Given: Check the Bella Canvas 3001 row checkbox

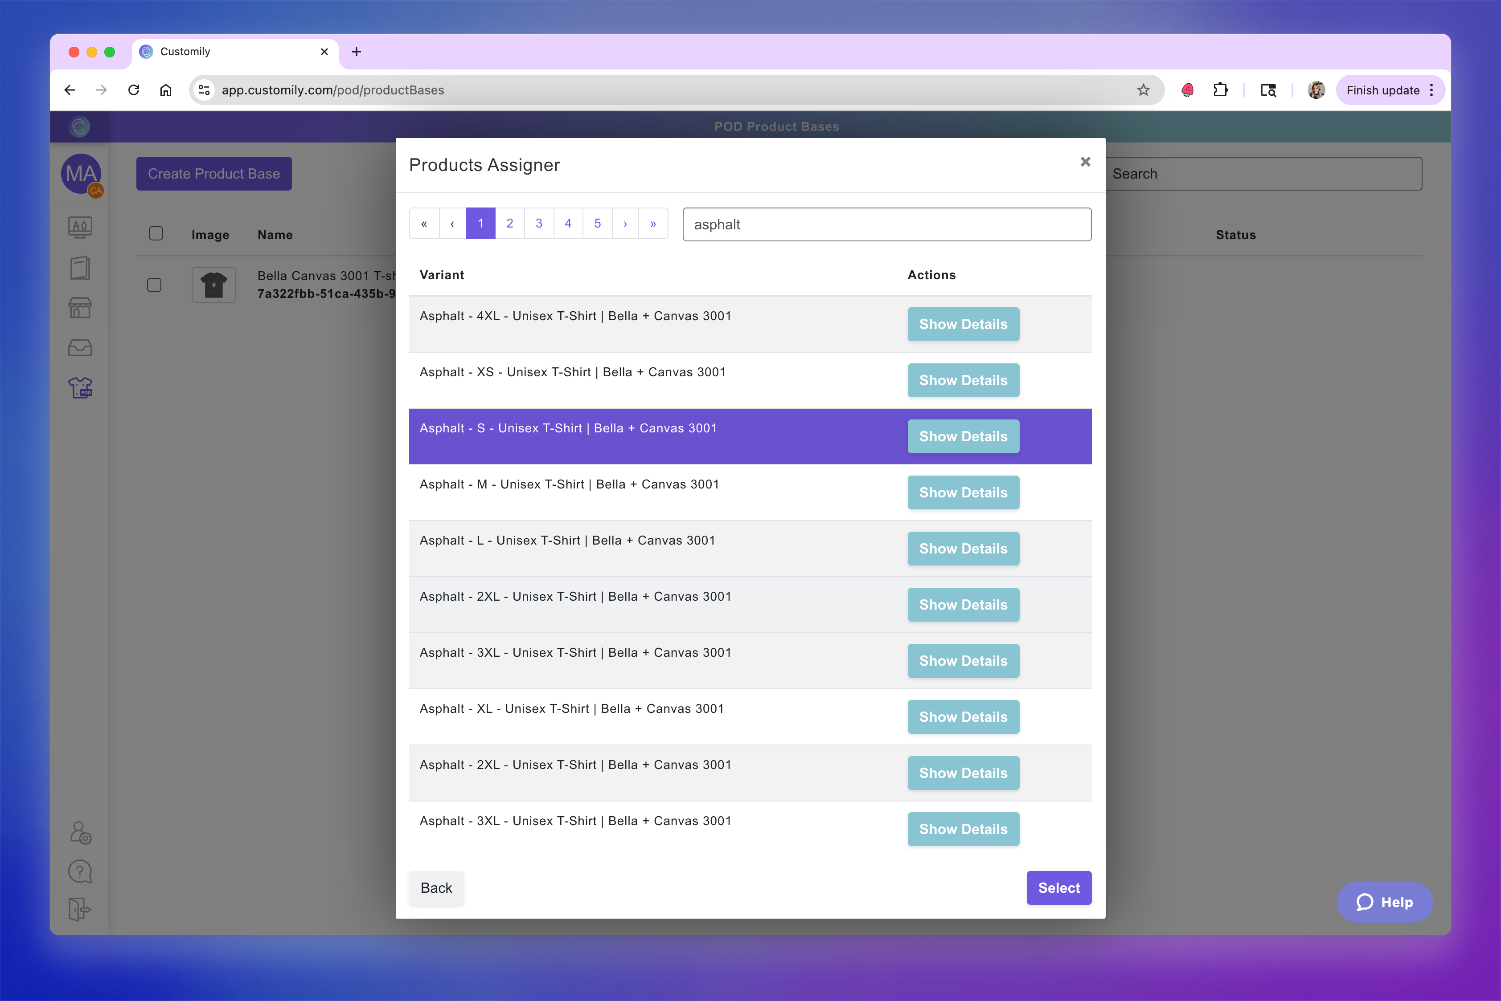Looking at the screenshot, I should point(154,285).
